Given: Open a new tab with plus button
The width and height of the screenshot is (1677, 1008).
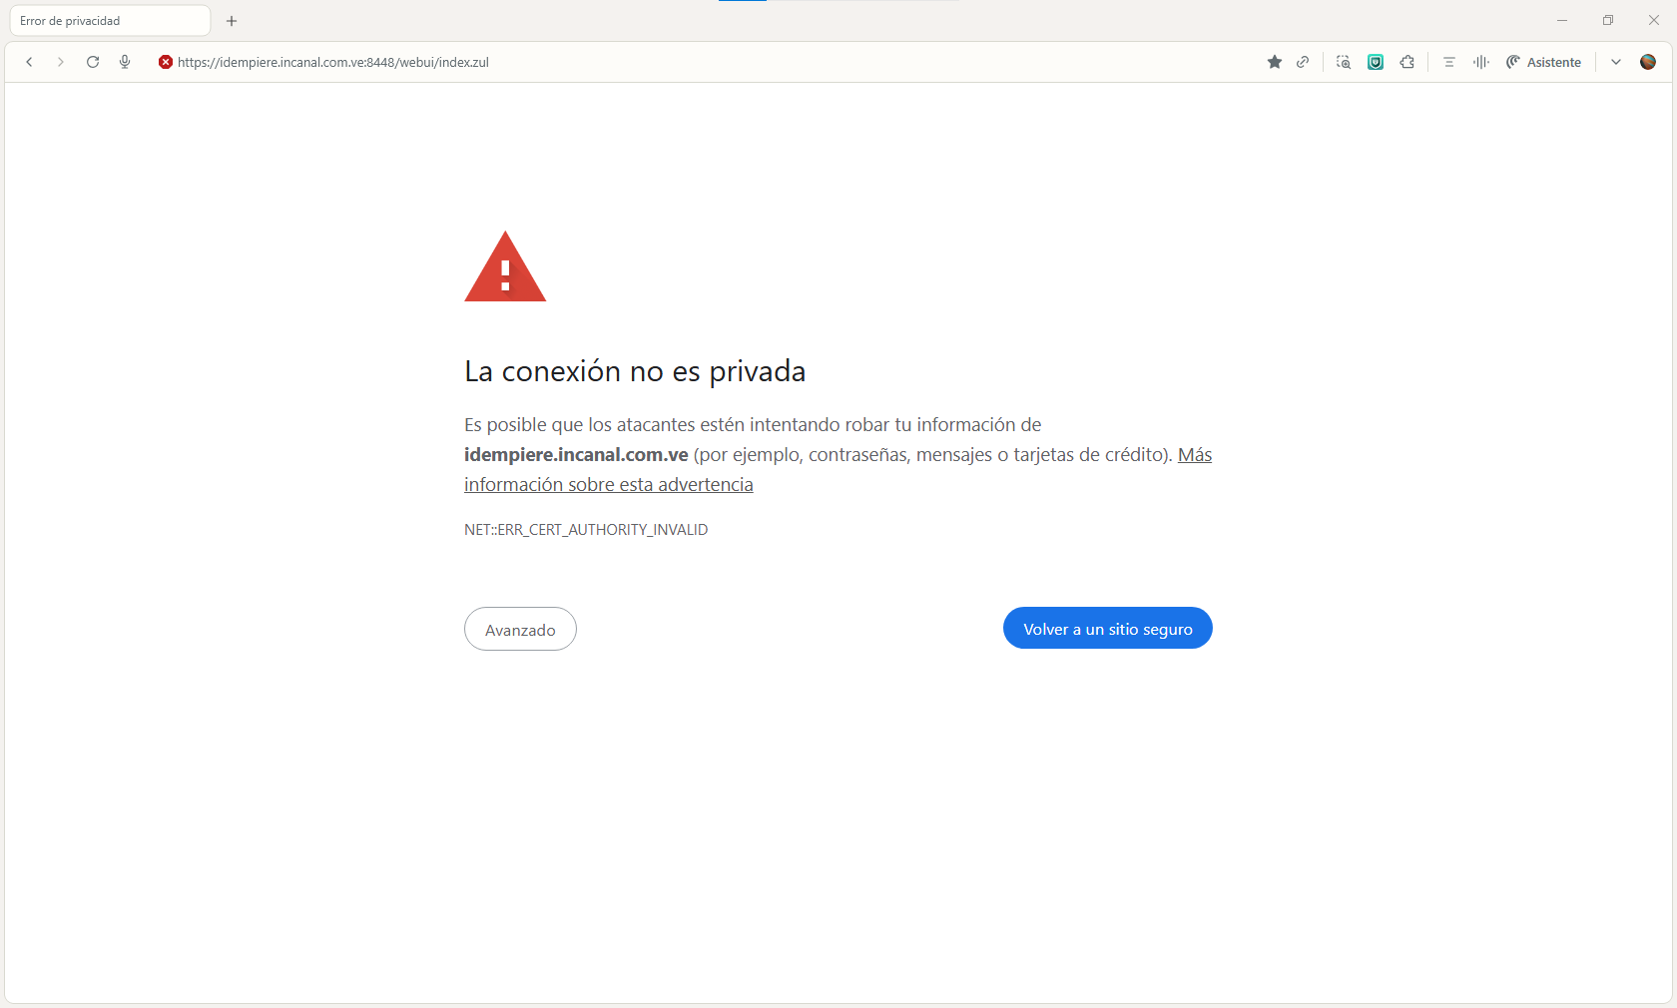Looking at the screenshot, I should click(x=232, y=21).
